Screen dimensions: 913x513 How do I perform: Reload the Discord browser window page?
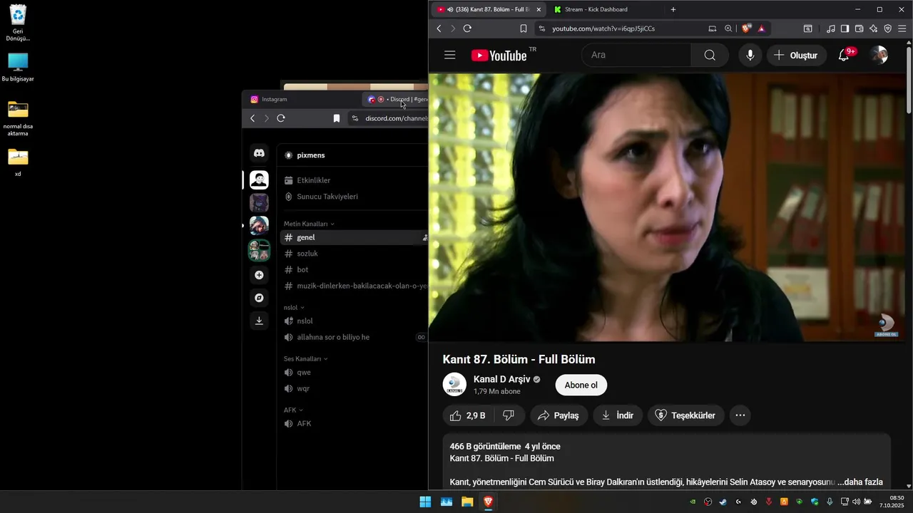click(x=281, y=118)
